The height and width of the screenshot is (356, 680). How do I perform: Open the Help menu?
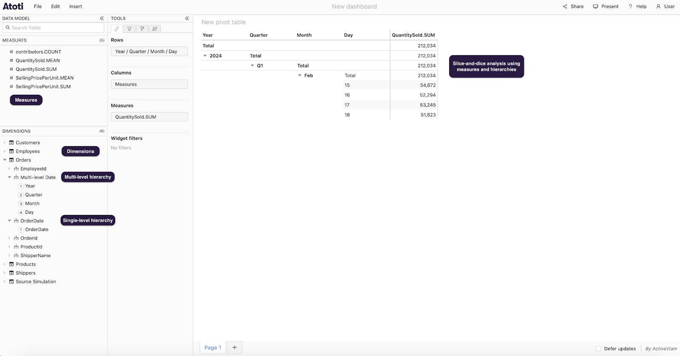click(x=637, y=6)
